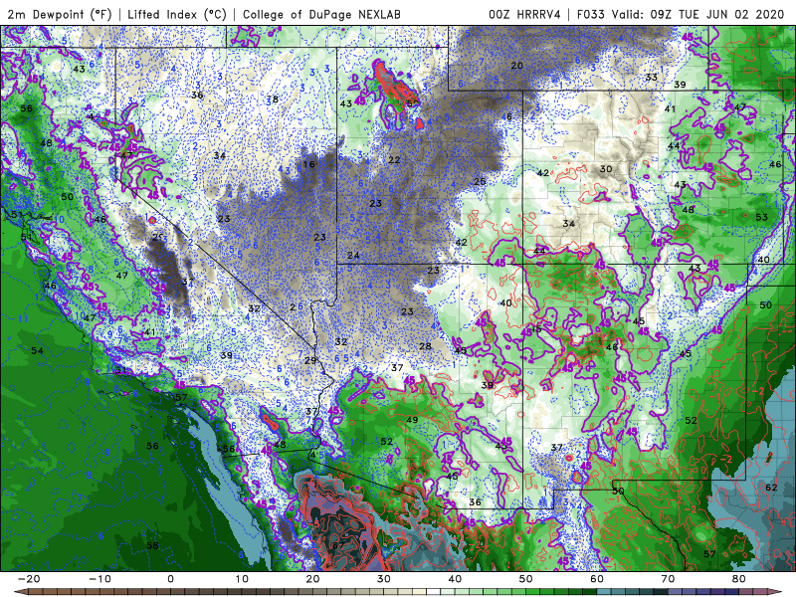Viewport: 796px width, 597px height.
Task: Click the dewpoint value '62' on the map
Action: (x=771, y=488)
